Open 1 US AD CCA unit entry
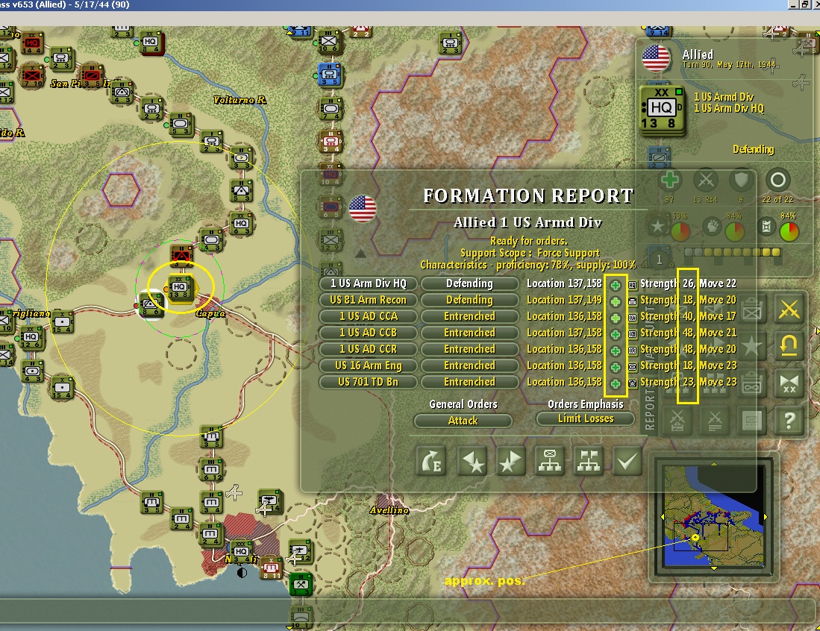 point(368,316)
